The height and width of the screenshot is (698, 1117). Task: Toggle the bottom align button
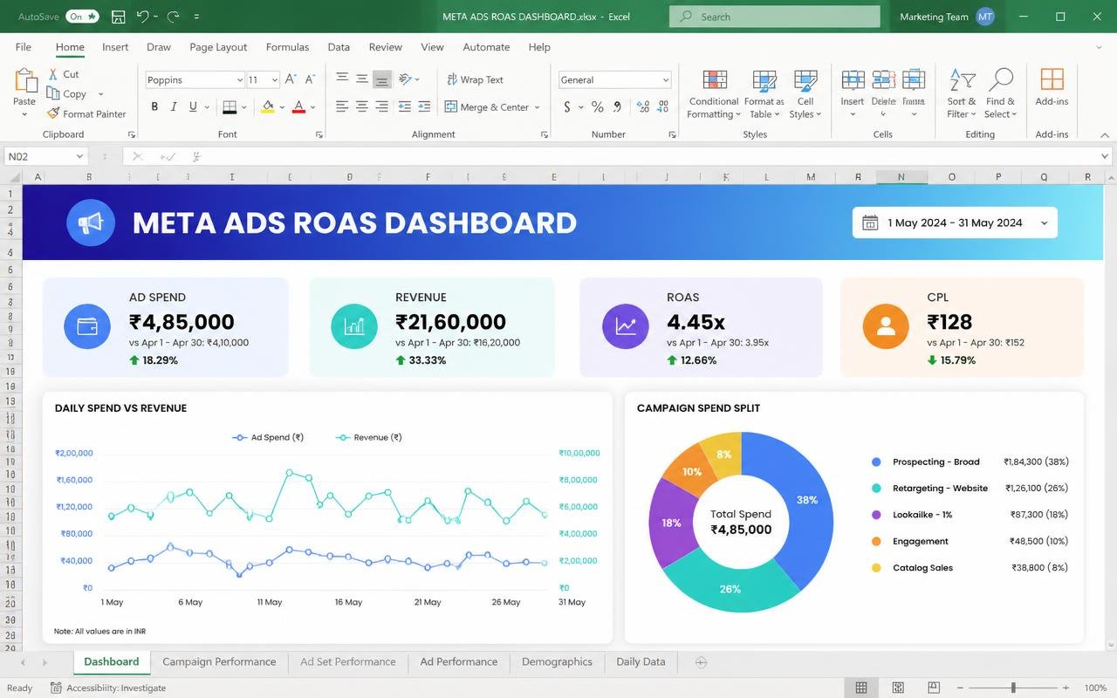381,79
